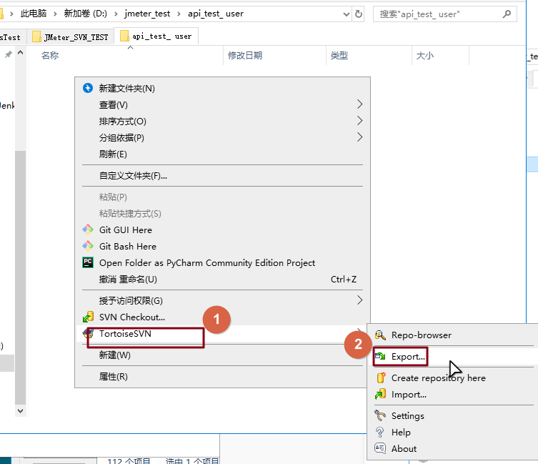Sort by 大小 column header
This screenshot has width=538, height=464.
click(441, 55)
